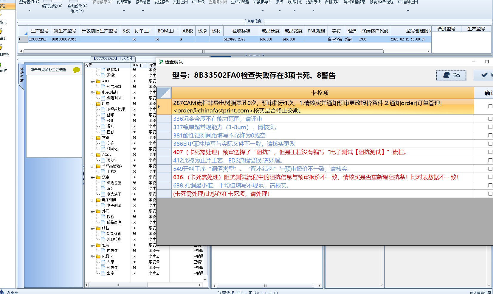Click 发送指示 in the toolbar
This screenshot has height=294, width=493.
[162, 2]
